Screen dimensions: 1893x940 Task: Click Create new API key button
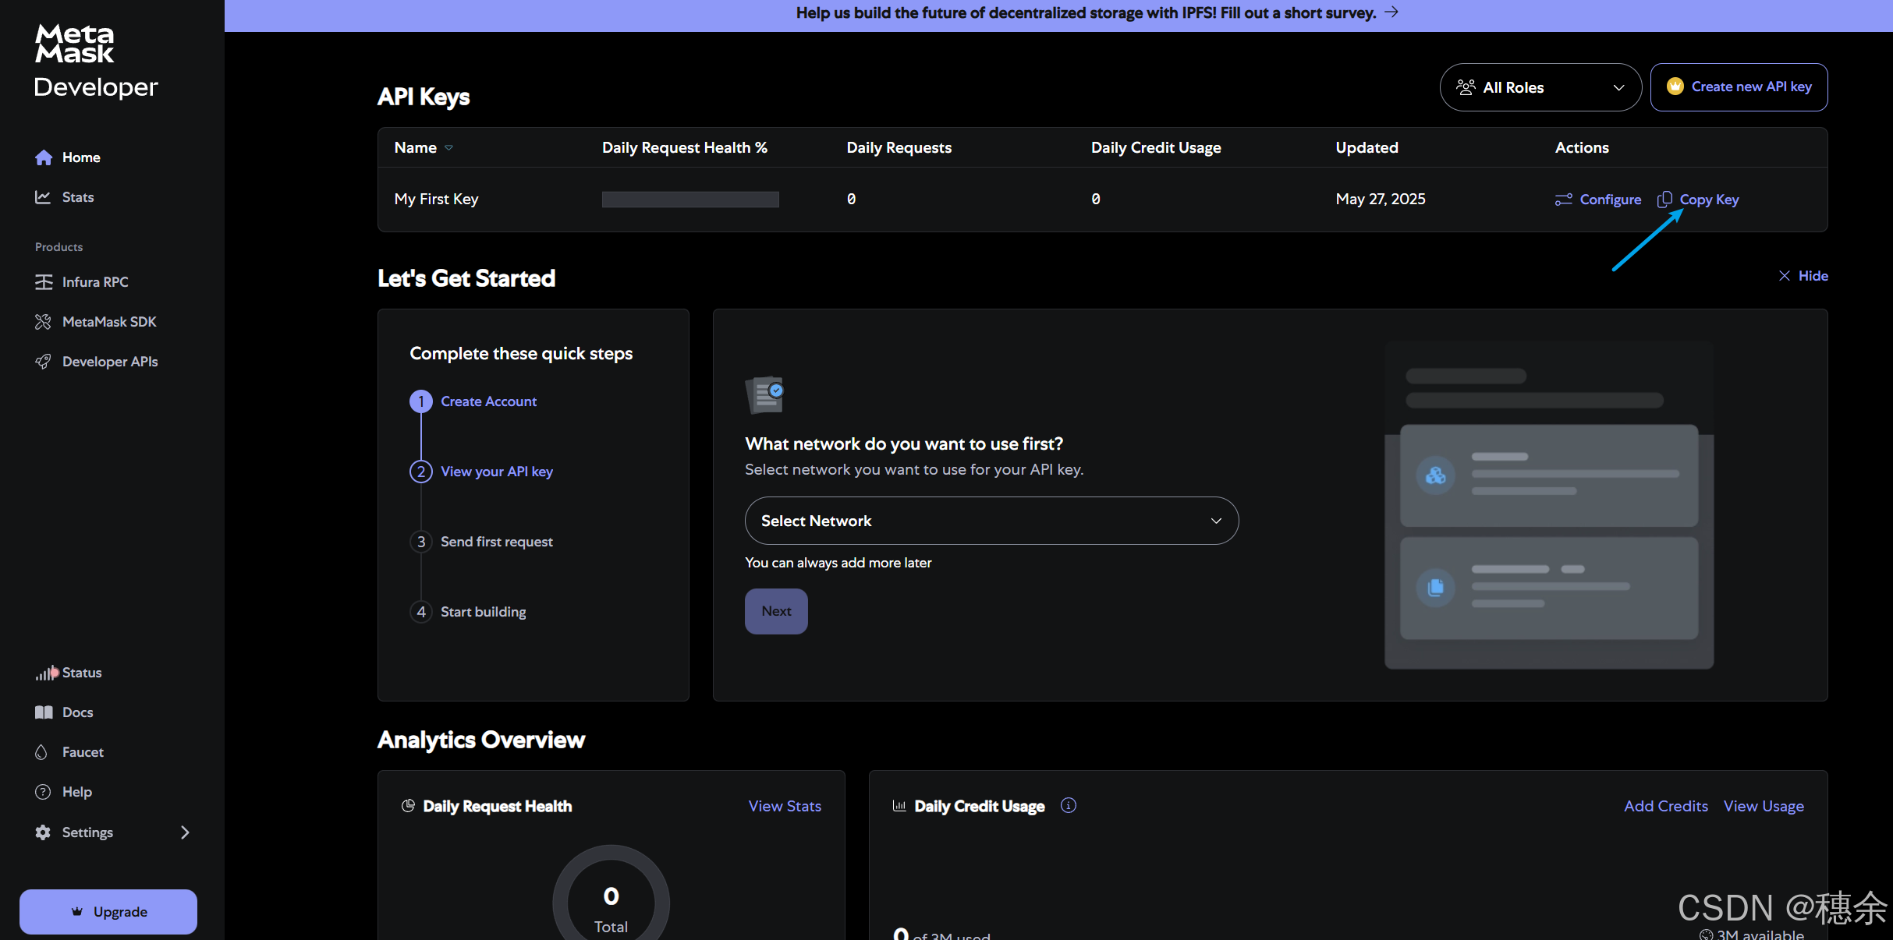pos(1739,87)
